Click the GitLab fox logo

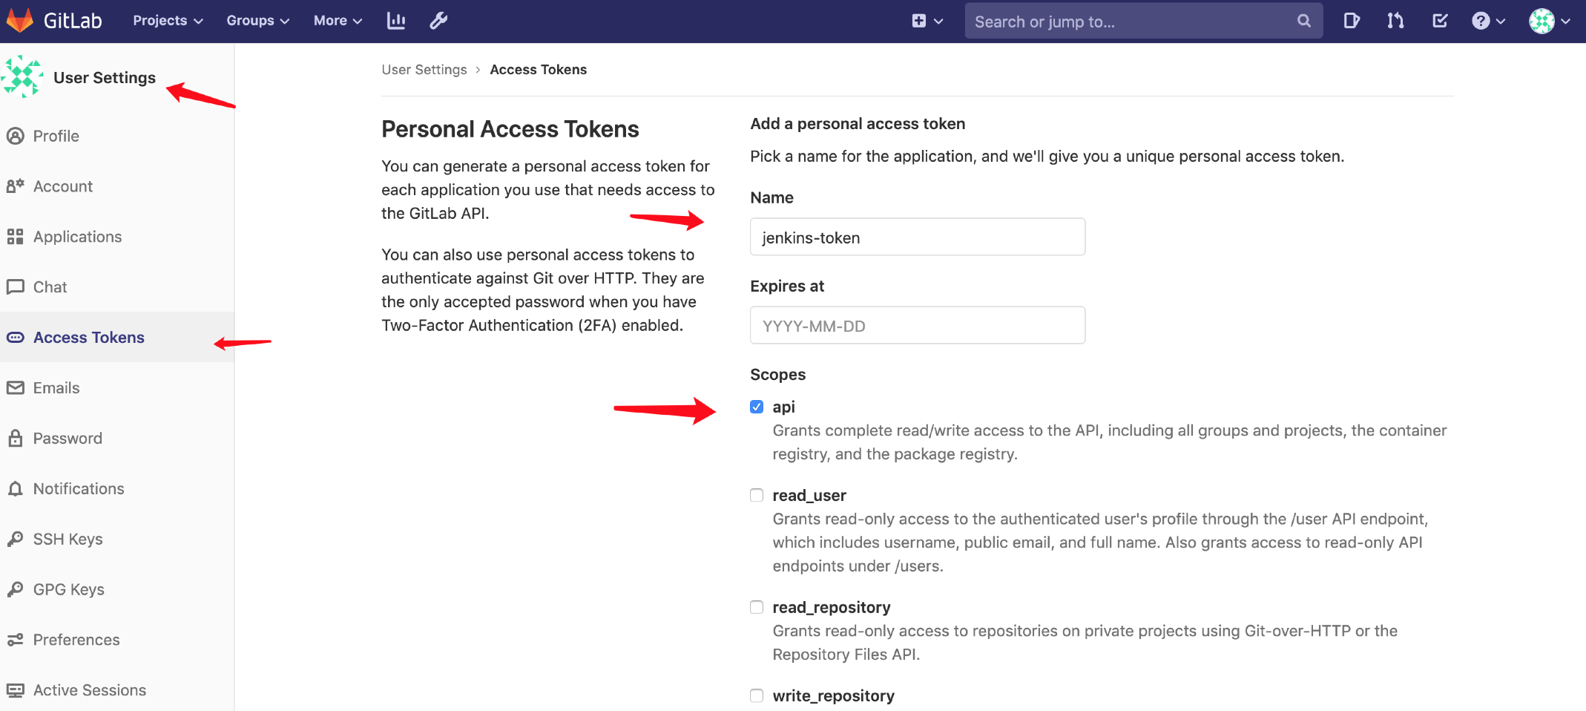click(20, 20)
